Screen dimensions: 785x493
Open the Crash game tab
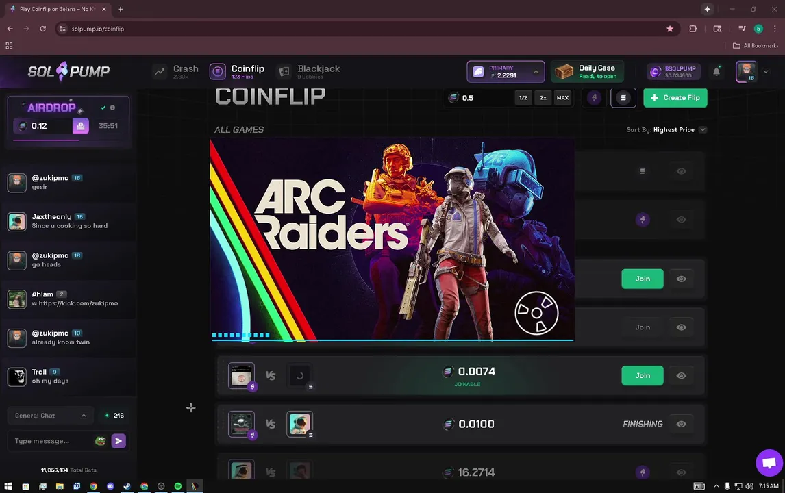point(176,72)
